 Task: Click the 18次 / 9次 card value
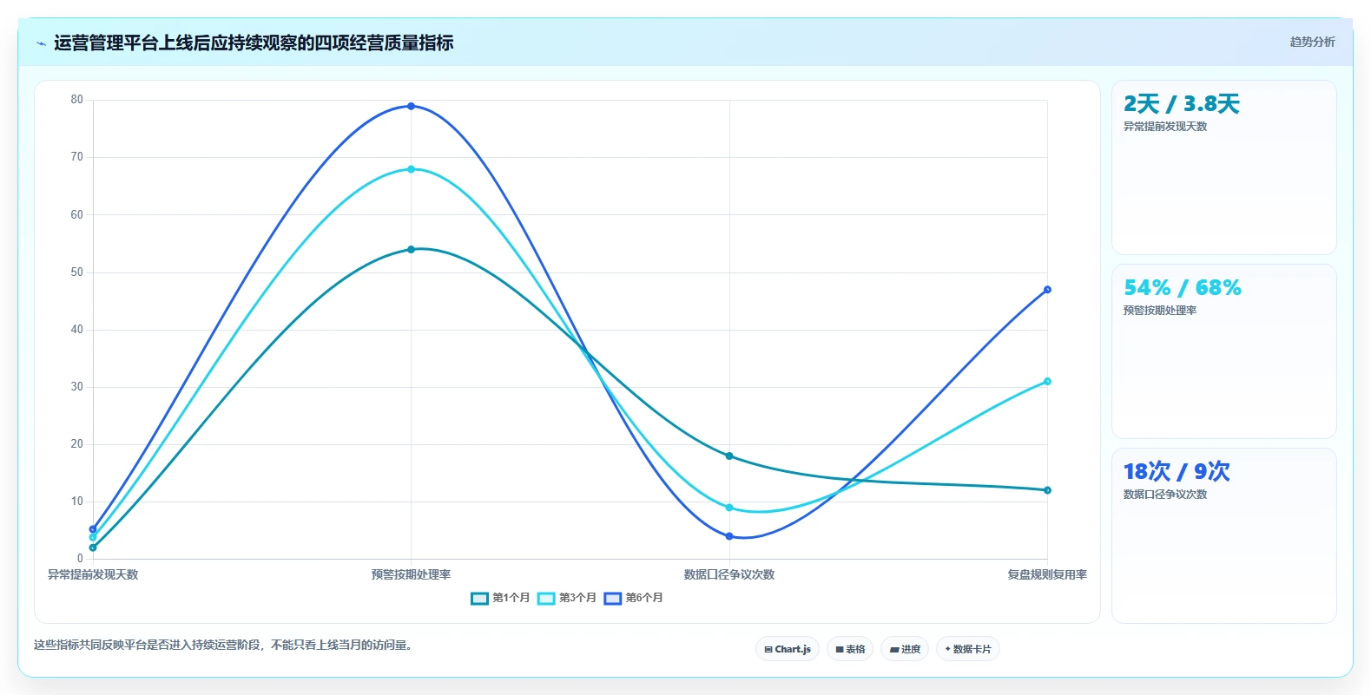[x=1177, y=471]
